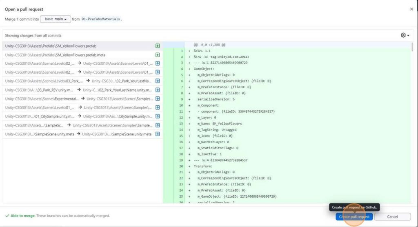Click the hunk header @@ -0,0 +1,288 @@
Viewport: 418px width, 227px height.
tap(209, 45)
